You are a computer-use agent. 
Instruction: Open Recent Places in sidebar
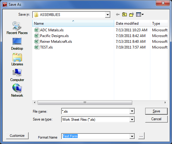click(17, 28)
